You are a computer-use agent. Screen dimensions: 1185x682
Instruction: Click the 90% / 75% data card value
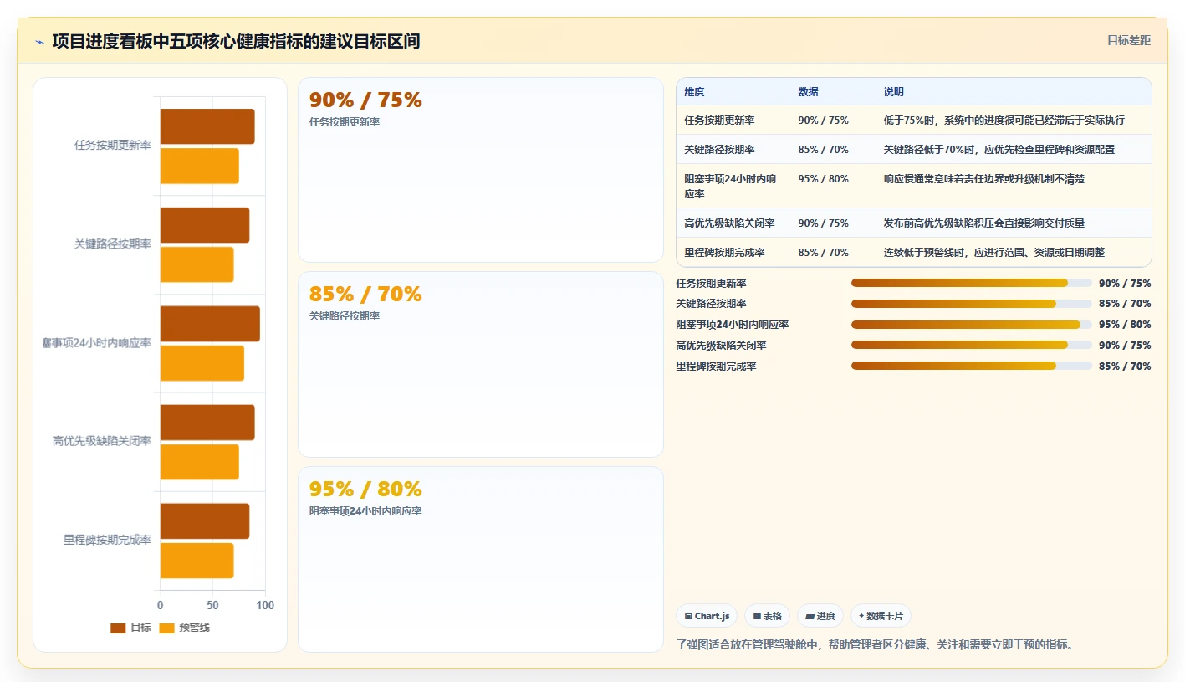365,100
